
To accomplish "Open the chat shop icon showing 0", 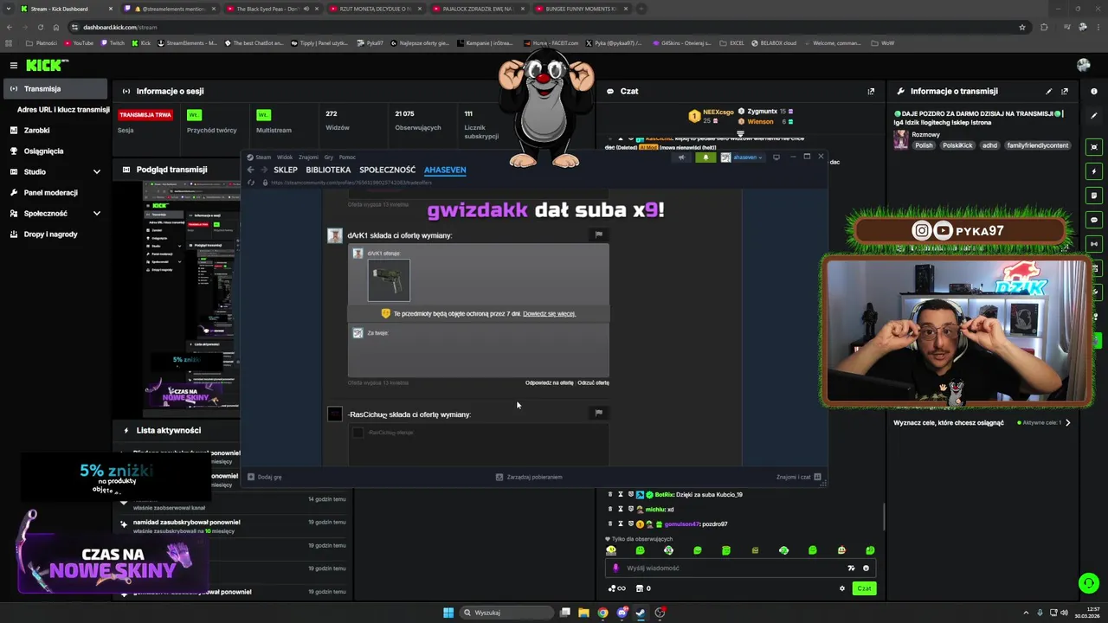I will coord(643,588).
